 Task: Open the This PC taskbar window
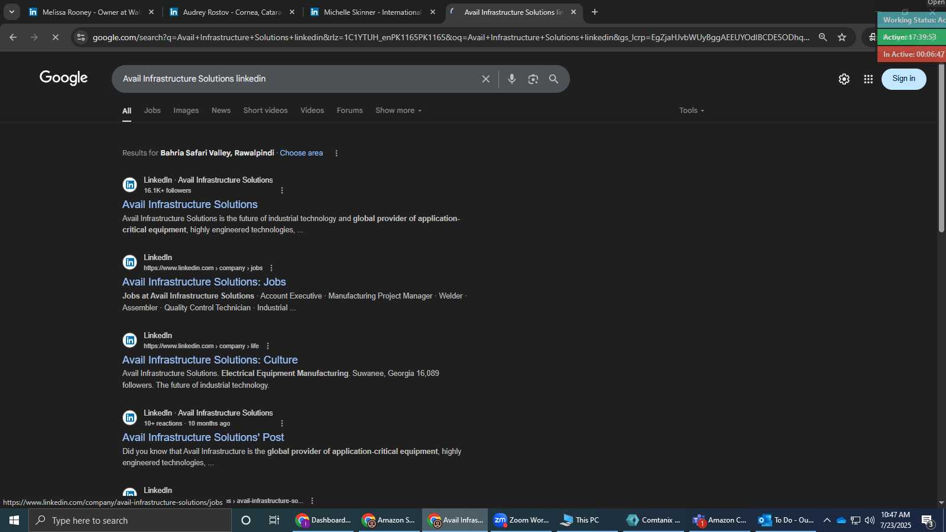pos(587,520)
